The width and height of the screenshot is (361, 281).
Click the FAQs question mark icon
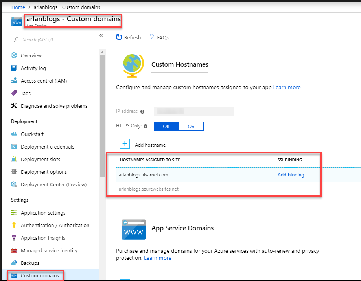[x=152, y=37]
